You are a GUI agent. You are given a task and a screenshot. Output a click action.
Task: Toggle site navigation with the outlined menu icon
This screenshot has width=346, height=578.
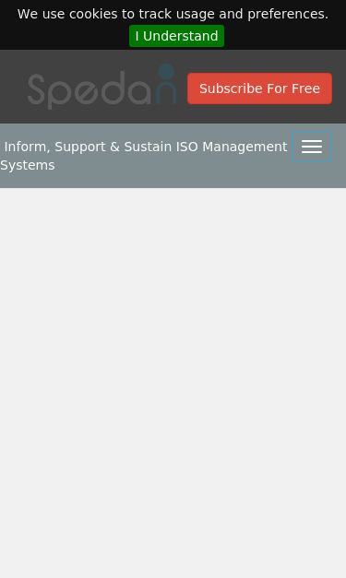(312, 147)
